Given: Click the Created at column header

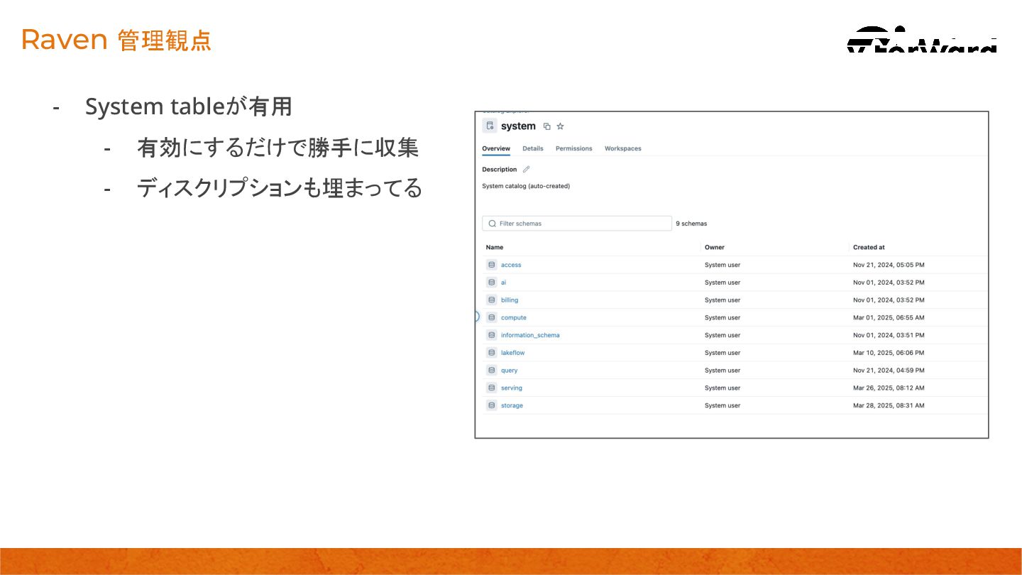Looking at the screenshot, I should point(869,247).
